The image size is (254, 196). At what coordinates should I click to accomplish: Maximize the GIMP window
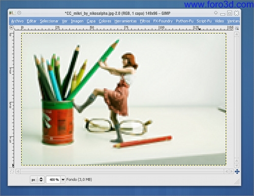click(230, 13)
